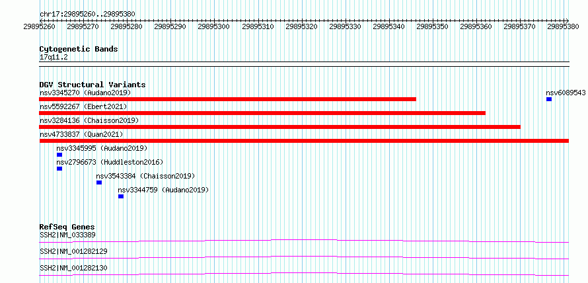Image resolution: width=588 pixels, height=283 pixels.
Task: Select the red bar for nsv3345270
Action: [x=228, y=99]
